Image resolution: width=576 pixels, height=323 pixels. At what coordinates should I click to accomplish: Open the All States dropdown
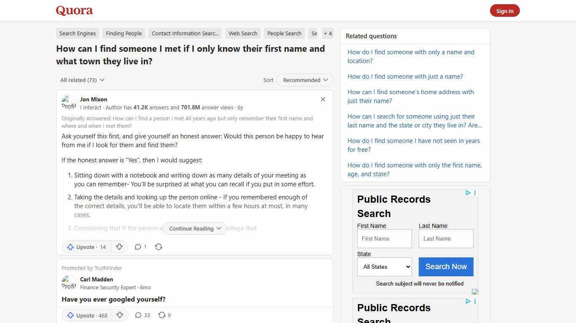[x=384, y=267]
